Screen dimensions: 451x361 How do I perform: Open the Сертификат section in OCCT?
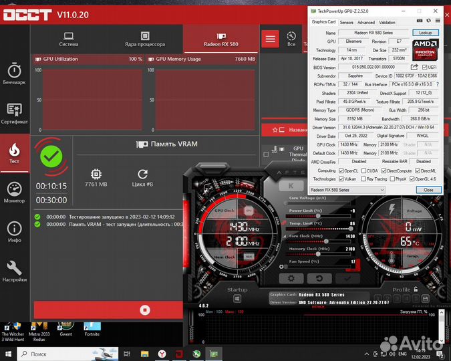15,114
